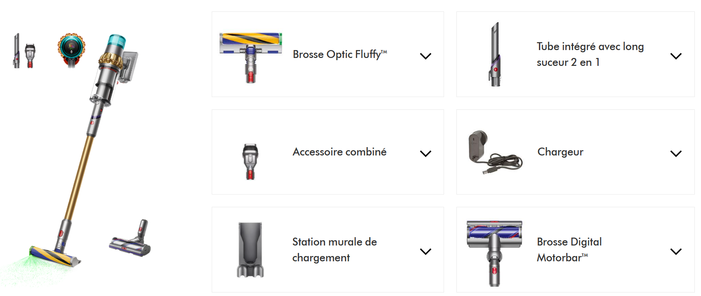Open the Chargeur label text

[560, 152]
